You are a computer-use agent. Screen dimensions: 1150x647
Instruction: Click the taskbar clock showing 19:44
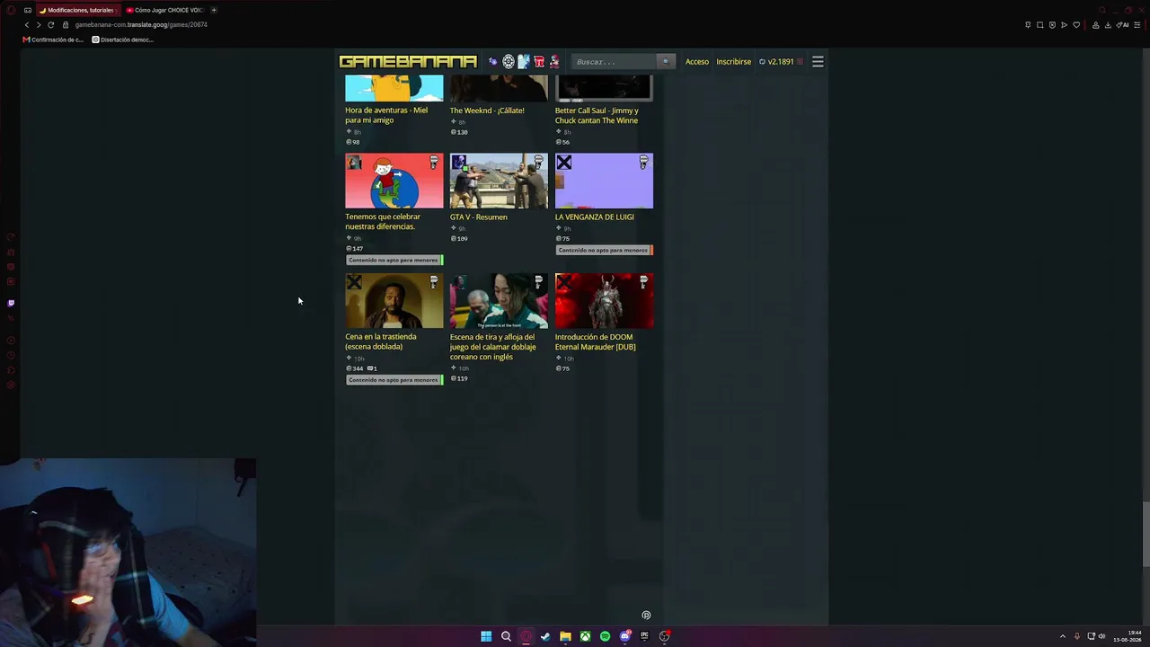1128,636
